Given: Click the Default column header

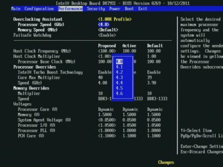Looking at the screenshot, I should click(x=155, y=46).
